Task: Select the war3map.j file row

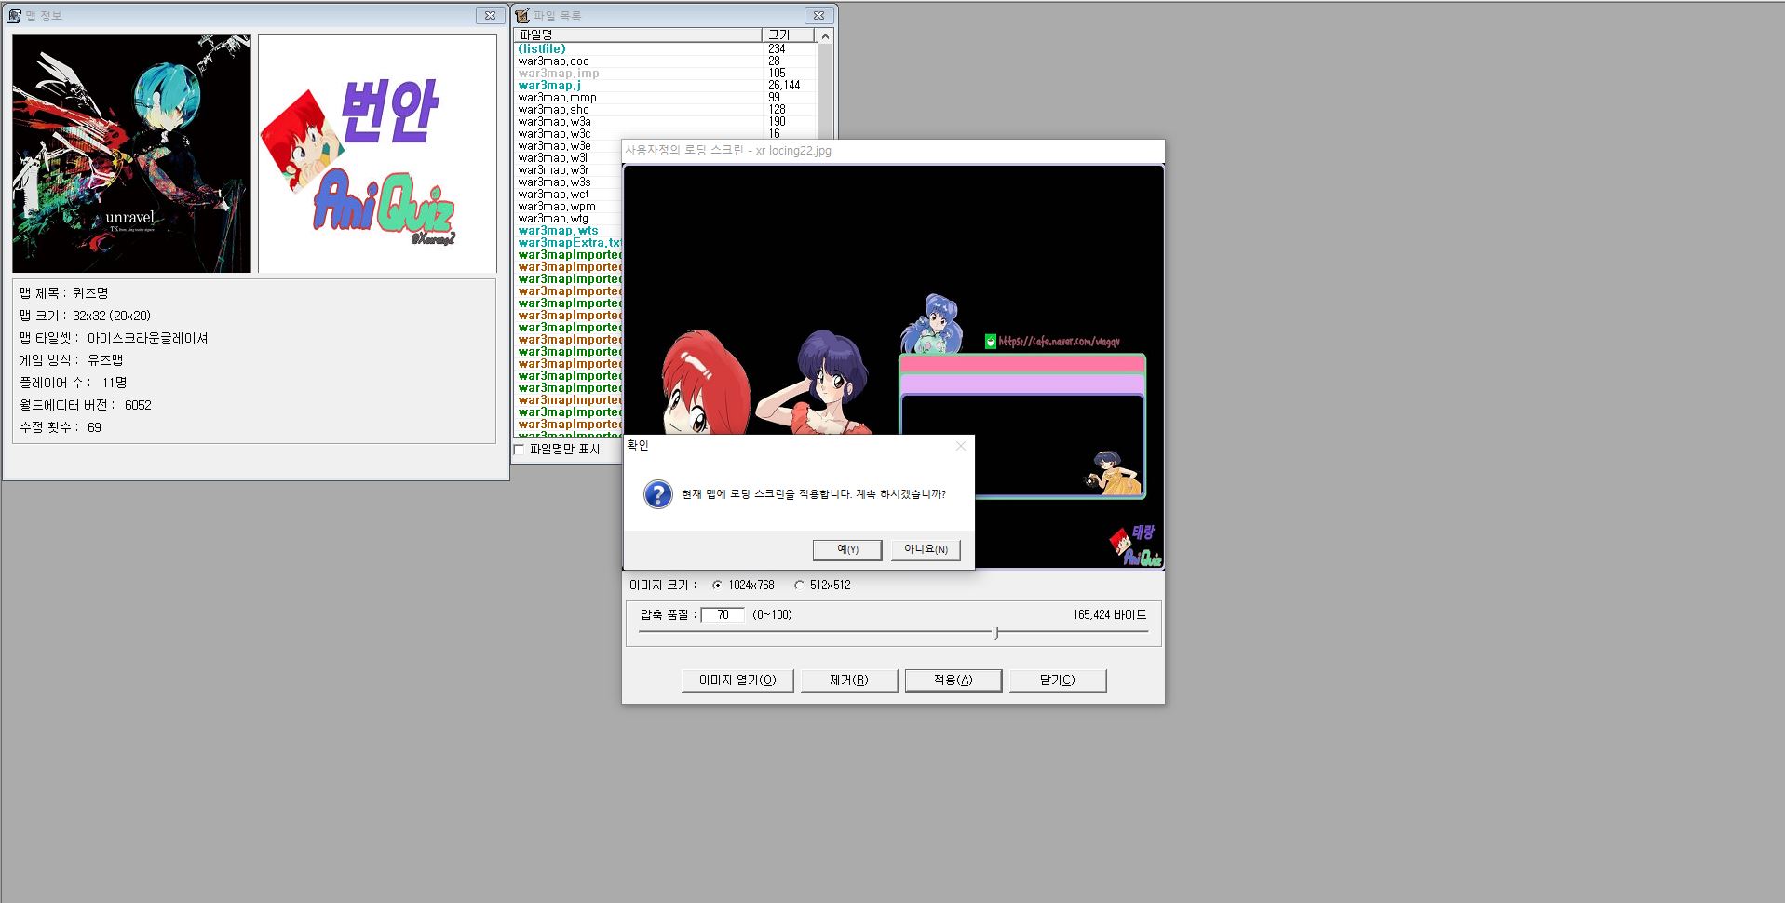Action: click(x=666, y=86)
